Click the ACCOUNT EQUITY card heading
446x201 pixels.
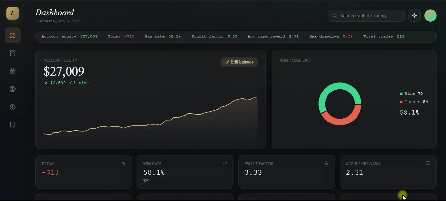[60, 60]
